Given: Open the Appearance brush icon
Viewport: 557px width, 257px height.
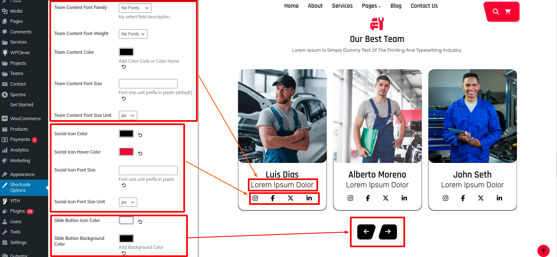Looking at the screenshot, I should (x=5, y=174).
